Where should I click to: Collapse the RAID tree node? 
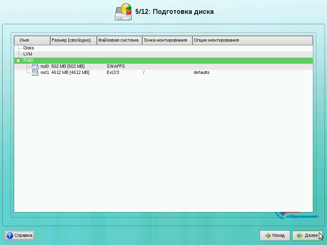[x=18, y=60]
